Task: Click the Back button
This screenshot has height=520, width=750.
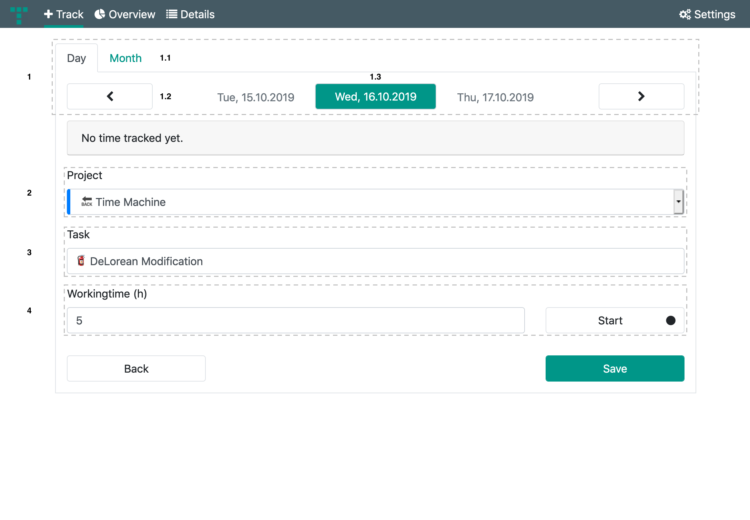Action: tap(136, 368)
